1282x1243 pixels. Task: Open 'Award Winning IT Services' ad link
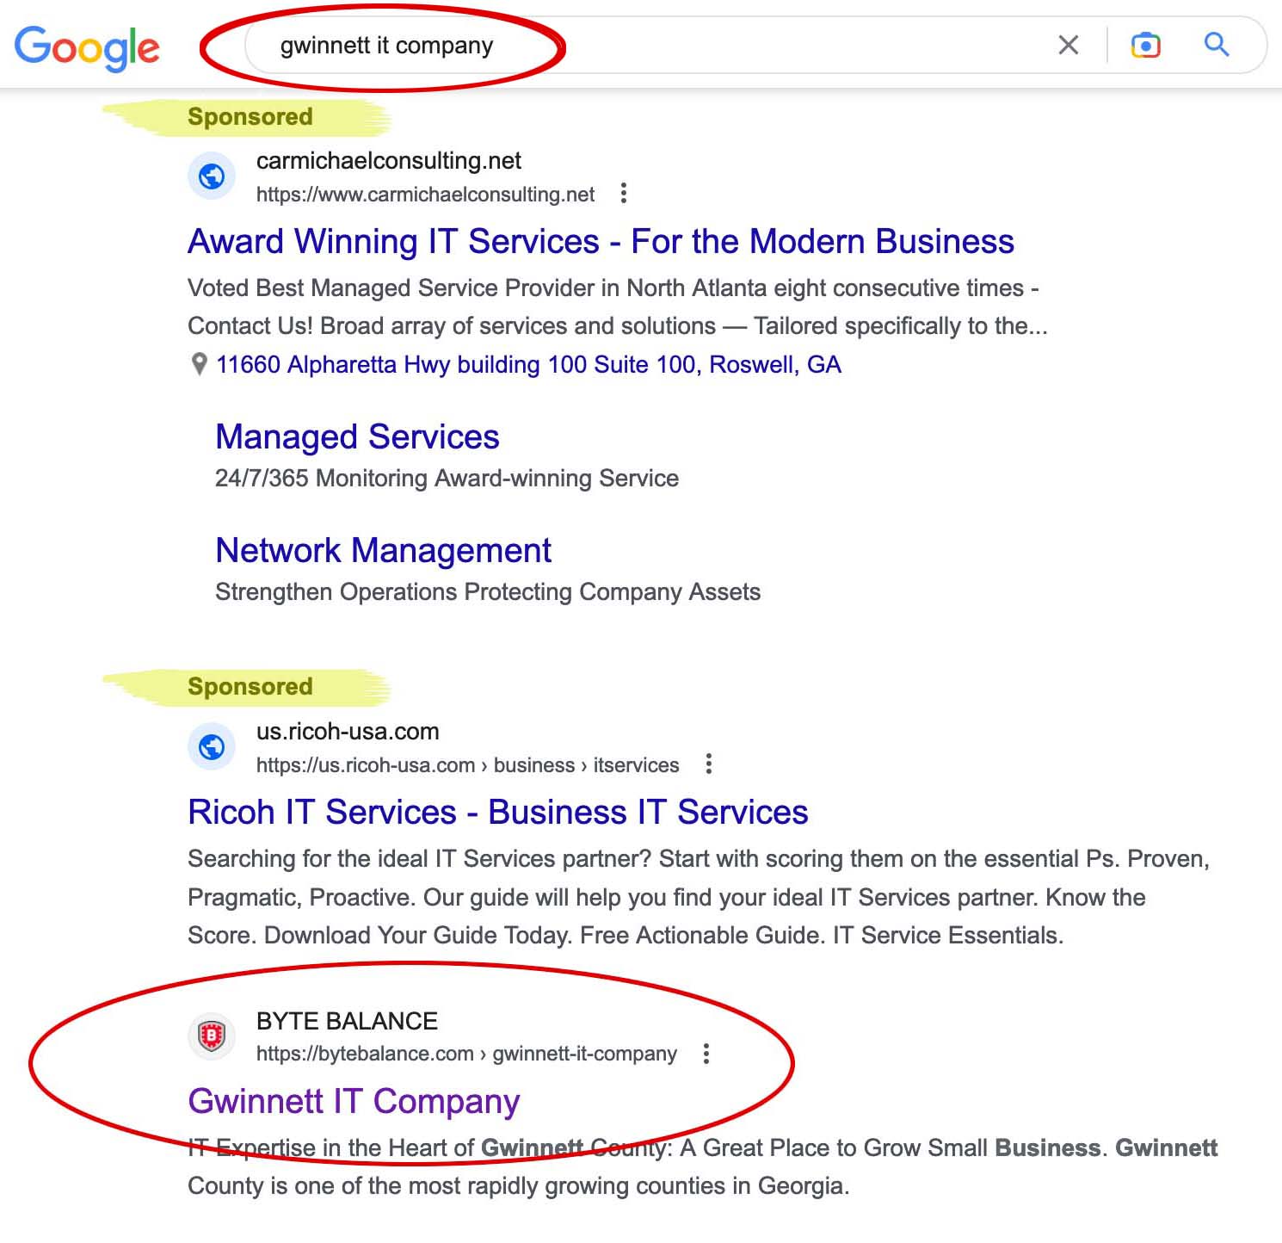tap(601, 242)
